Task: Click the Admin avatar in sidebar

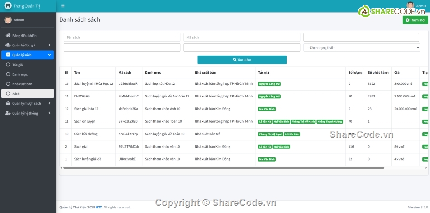Action: 8,20
